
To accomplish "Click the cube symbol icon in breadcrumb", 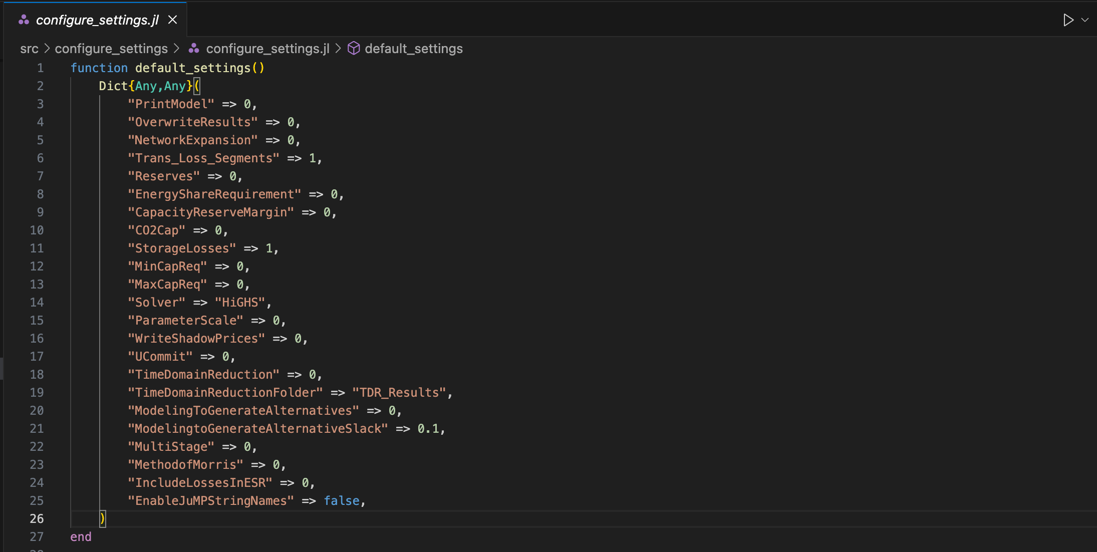I will (354, 48).
